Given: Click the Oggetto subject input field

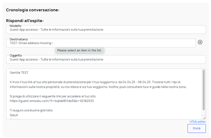Looking at the screenshot, I should point(106,59).
